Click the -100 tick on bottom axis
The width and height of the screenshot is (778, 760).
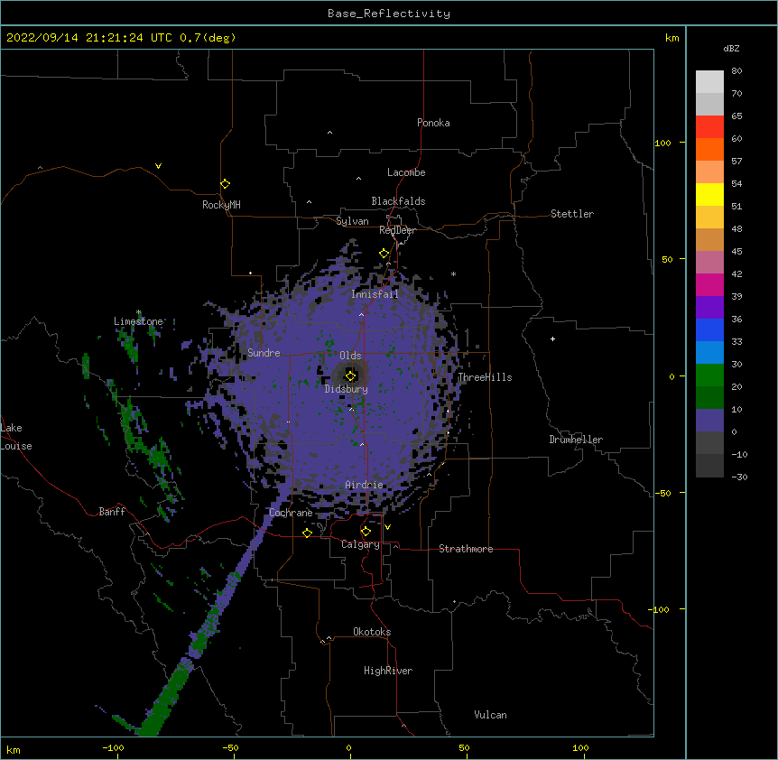coord(113,747)
